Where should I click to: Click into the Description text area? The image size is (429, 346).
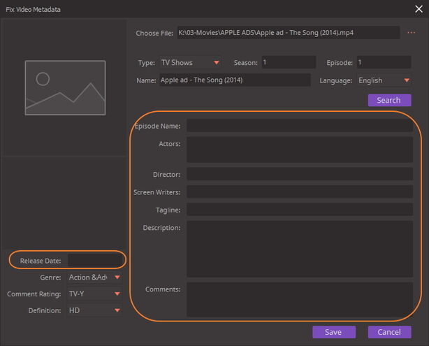pos(300,249)
